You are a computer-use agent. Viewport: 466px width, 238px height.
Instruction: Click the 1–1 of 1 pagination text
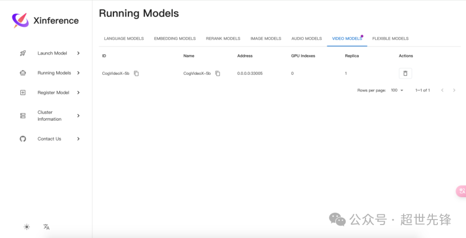click(422, 90)
